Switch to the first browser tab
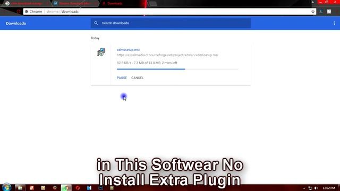The width and height of the screenshot is (340, 191). (26, 4)
